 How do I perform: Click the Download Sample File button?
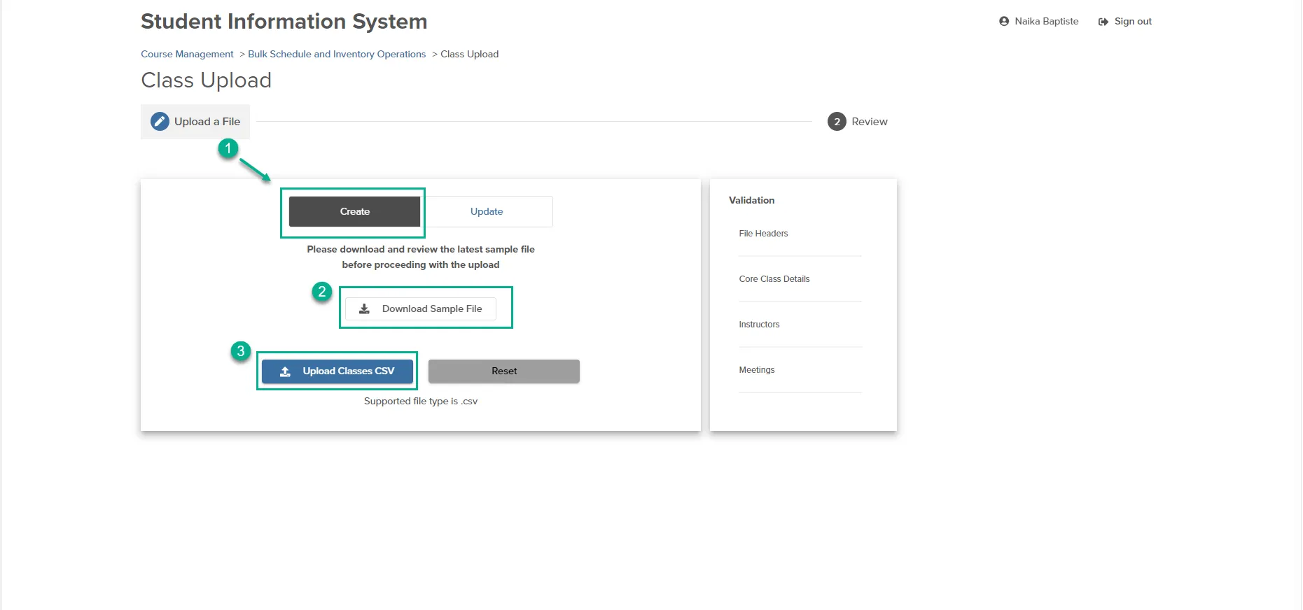(x=421, y=308)
